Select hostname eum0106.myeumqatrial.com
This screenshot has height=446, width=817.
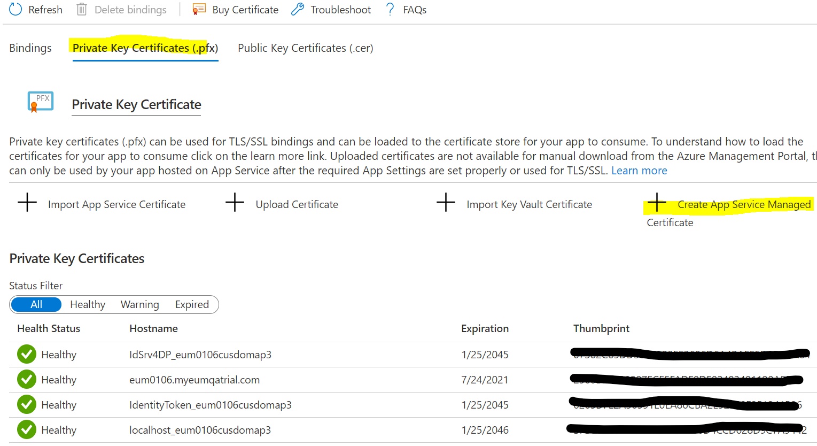coord(194,380)
